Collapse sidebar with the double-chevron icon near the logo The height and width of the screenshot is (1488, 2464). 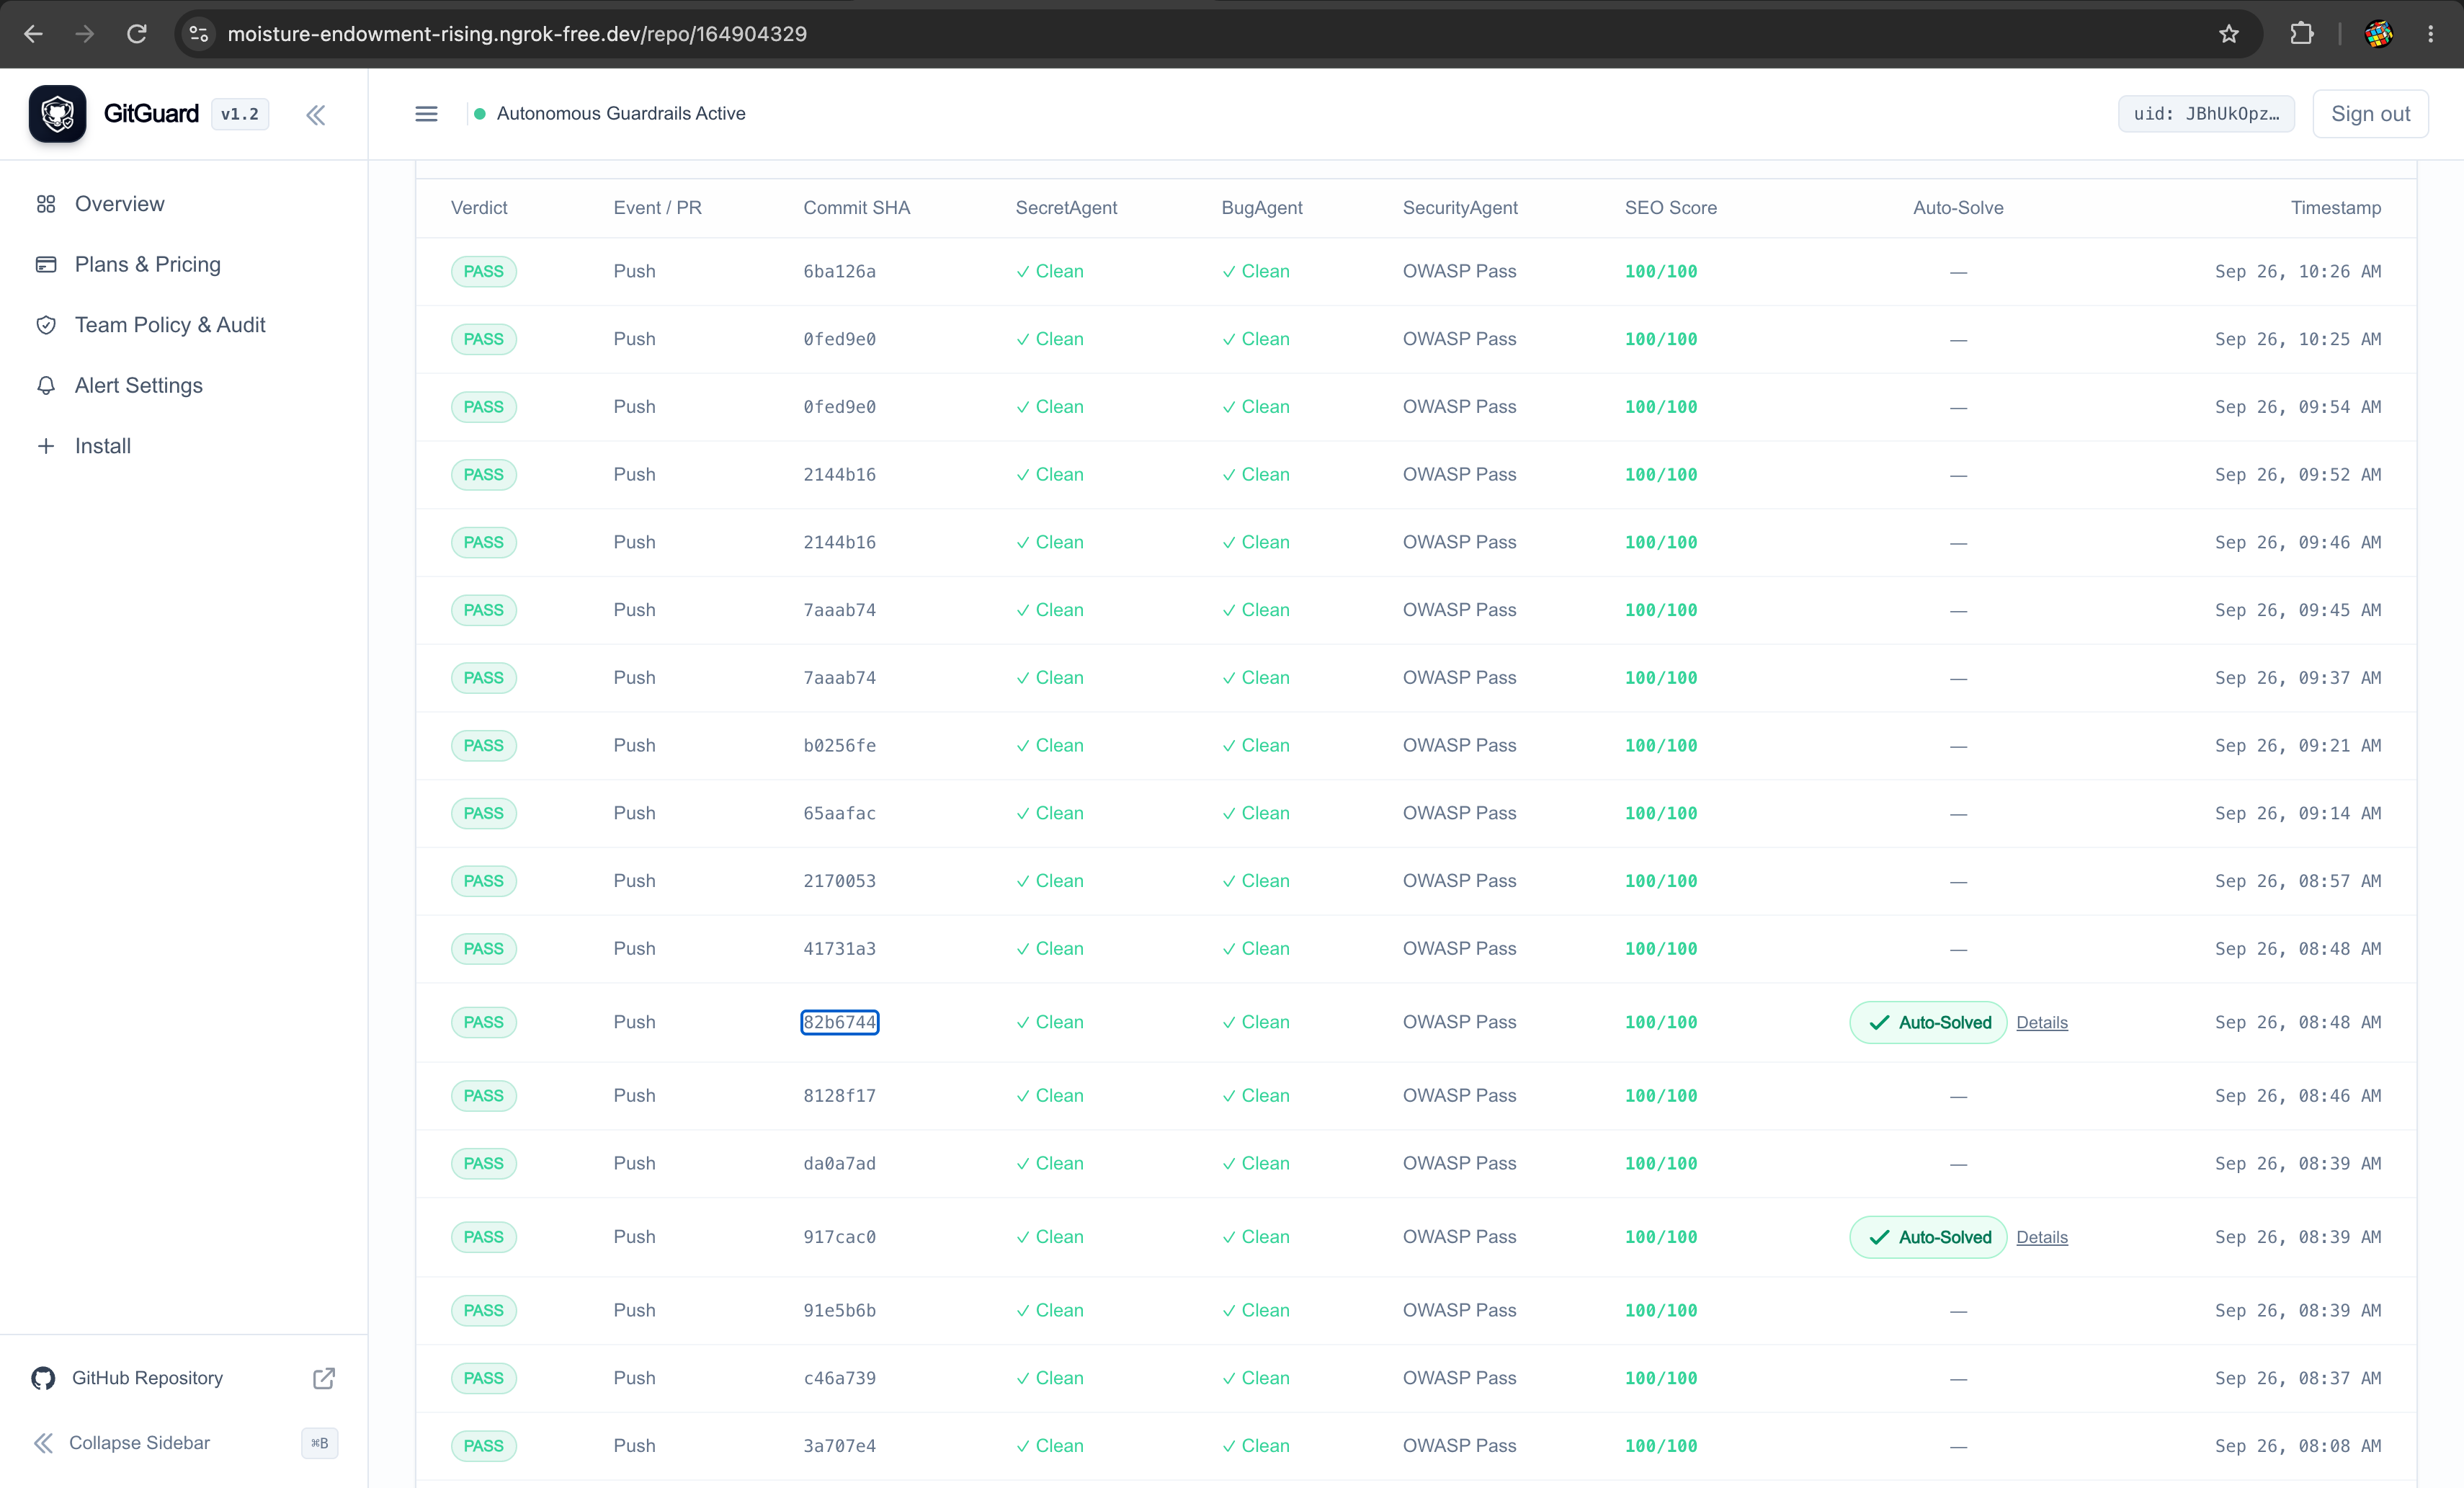[x=316, y=115]
